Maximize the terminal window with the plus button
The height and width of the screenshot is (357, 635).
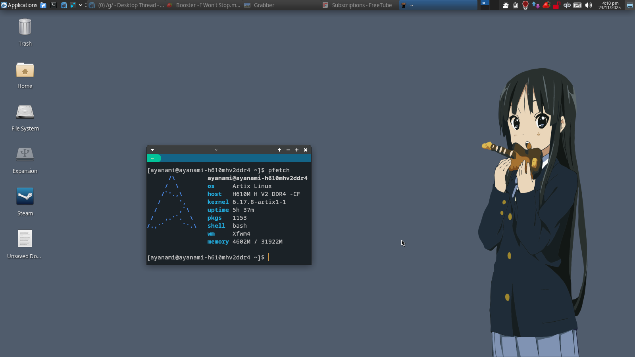tap(297, 150)
